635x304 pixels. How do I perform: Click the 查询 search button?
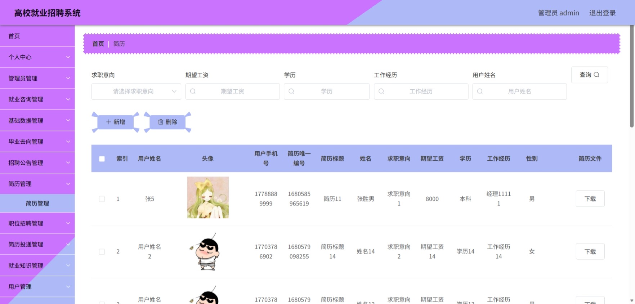[x=589, y=75]
